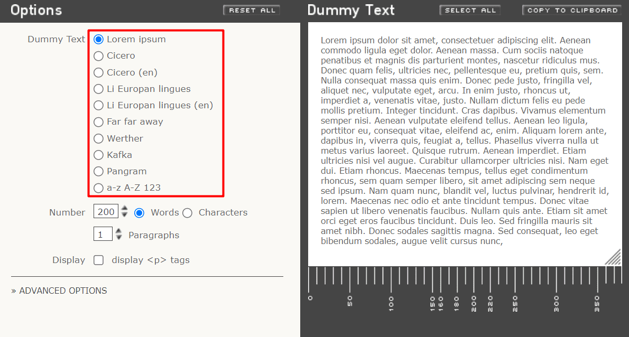The height and width of the screenshot is (337, 629).
Task: Decrease paragraph count with down arrow
Action: [119, 238]
